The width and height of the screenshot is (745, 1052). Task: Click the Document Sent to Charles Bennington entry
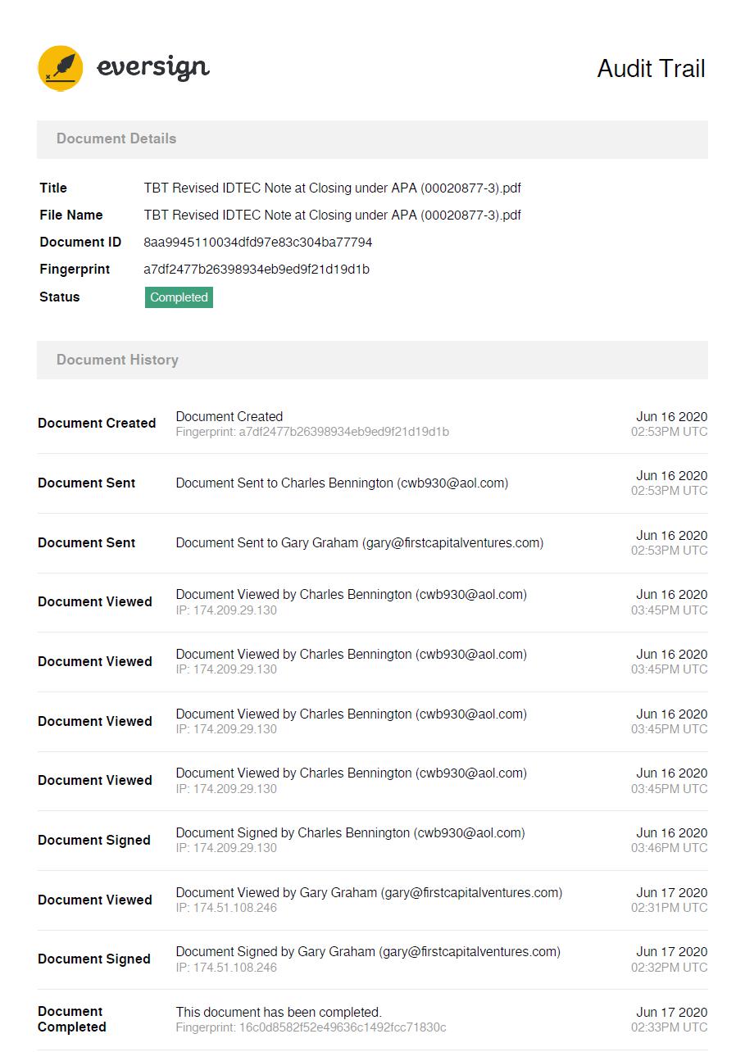coord(342,483)
